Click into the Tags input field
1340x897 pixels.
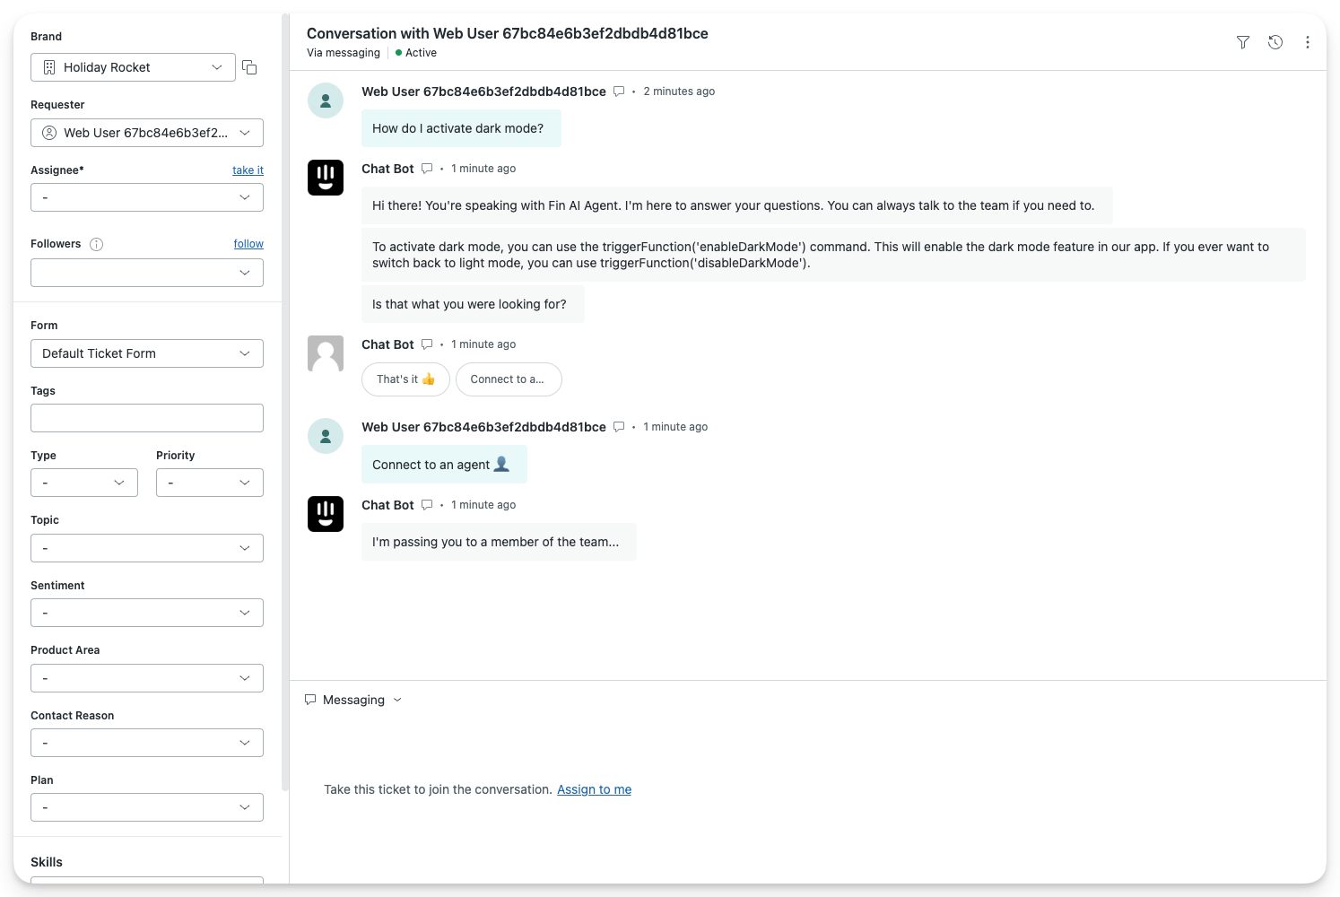coord(147,418)
